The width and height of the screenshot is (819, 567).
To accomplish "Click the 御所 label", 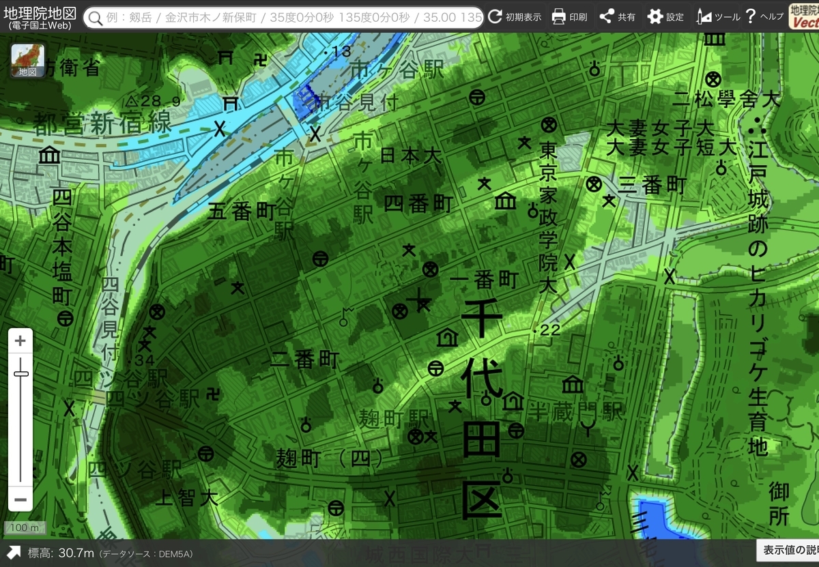I will [x=779, y=504].
